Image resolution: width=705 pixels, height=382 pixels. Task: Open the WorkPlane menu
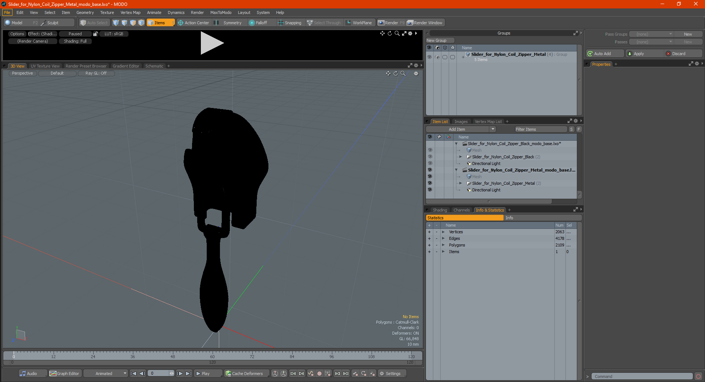[359, 23]
